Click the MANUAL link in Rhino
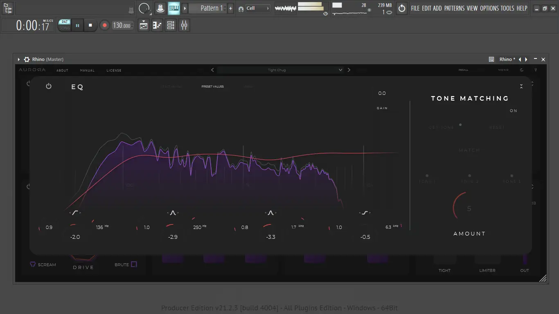This screenshot has width=559, height=314. [87, 70]
